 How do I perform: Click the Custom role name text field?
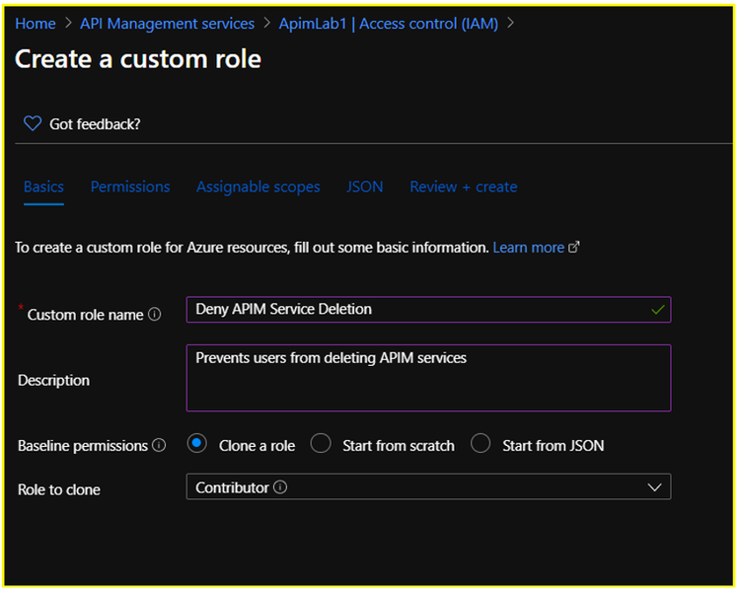click(x=414, y=310)
